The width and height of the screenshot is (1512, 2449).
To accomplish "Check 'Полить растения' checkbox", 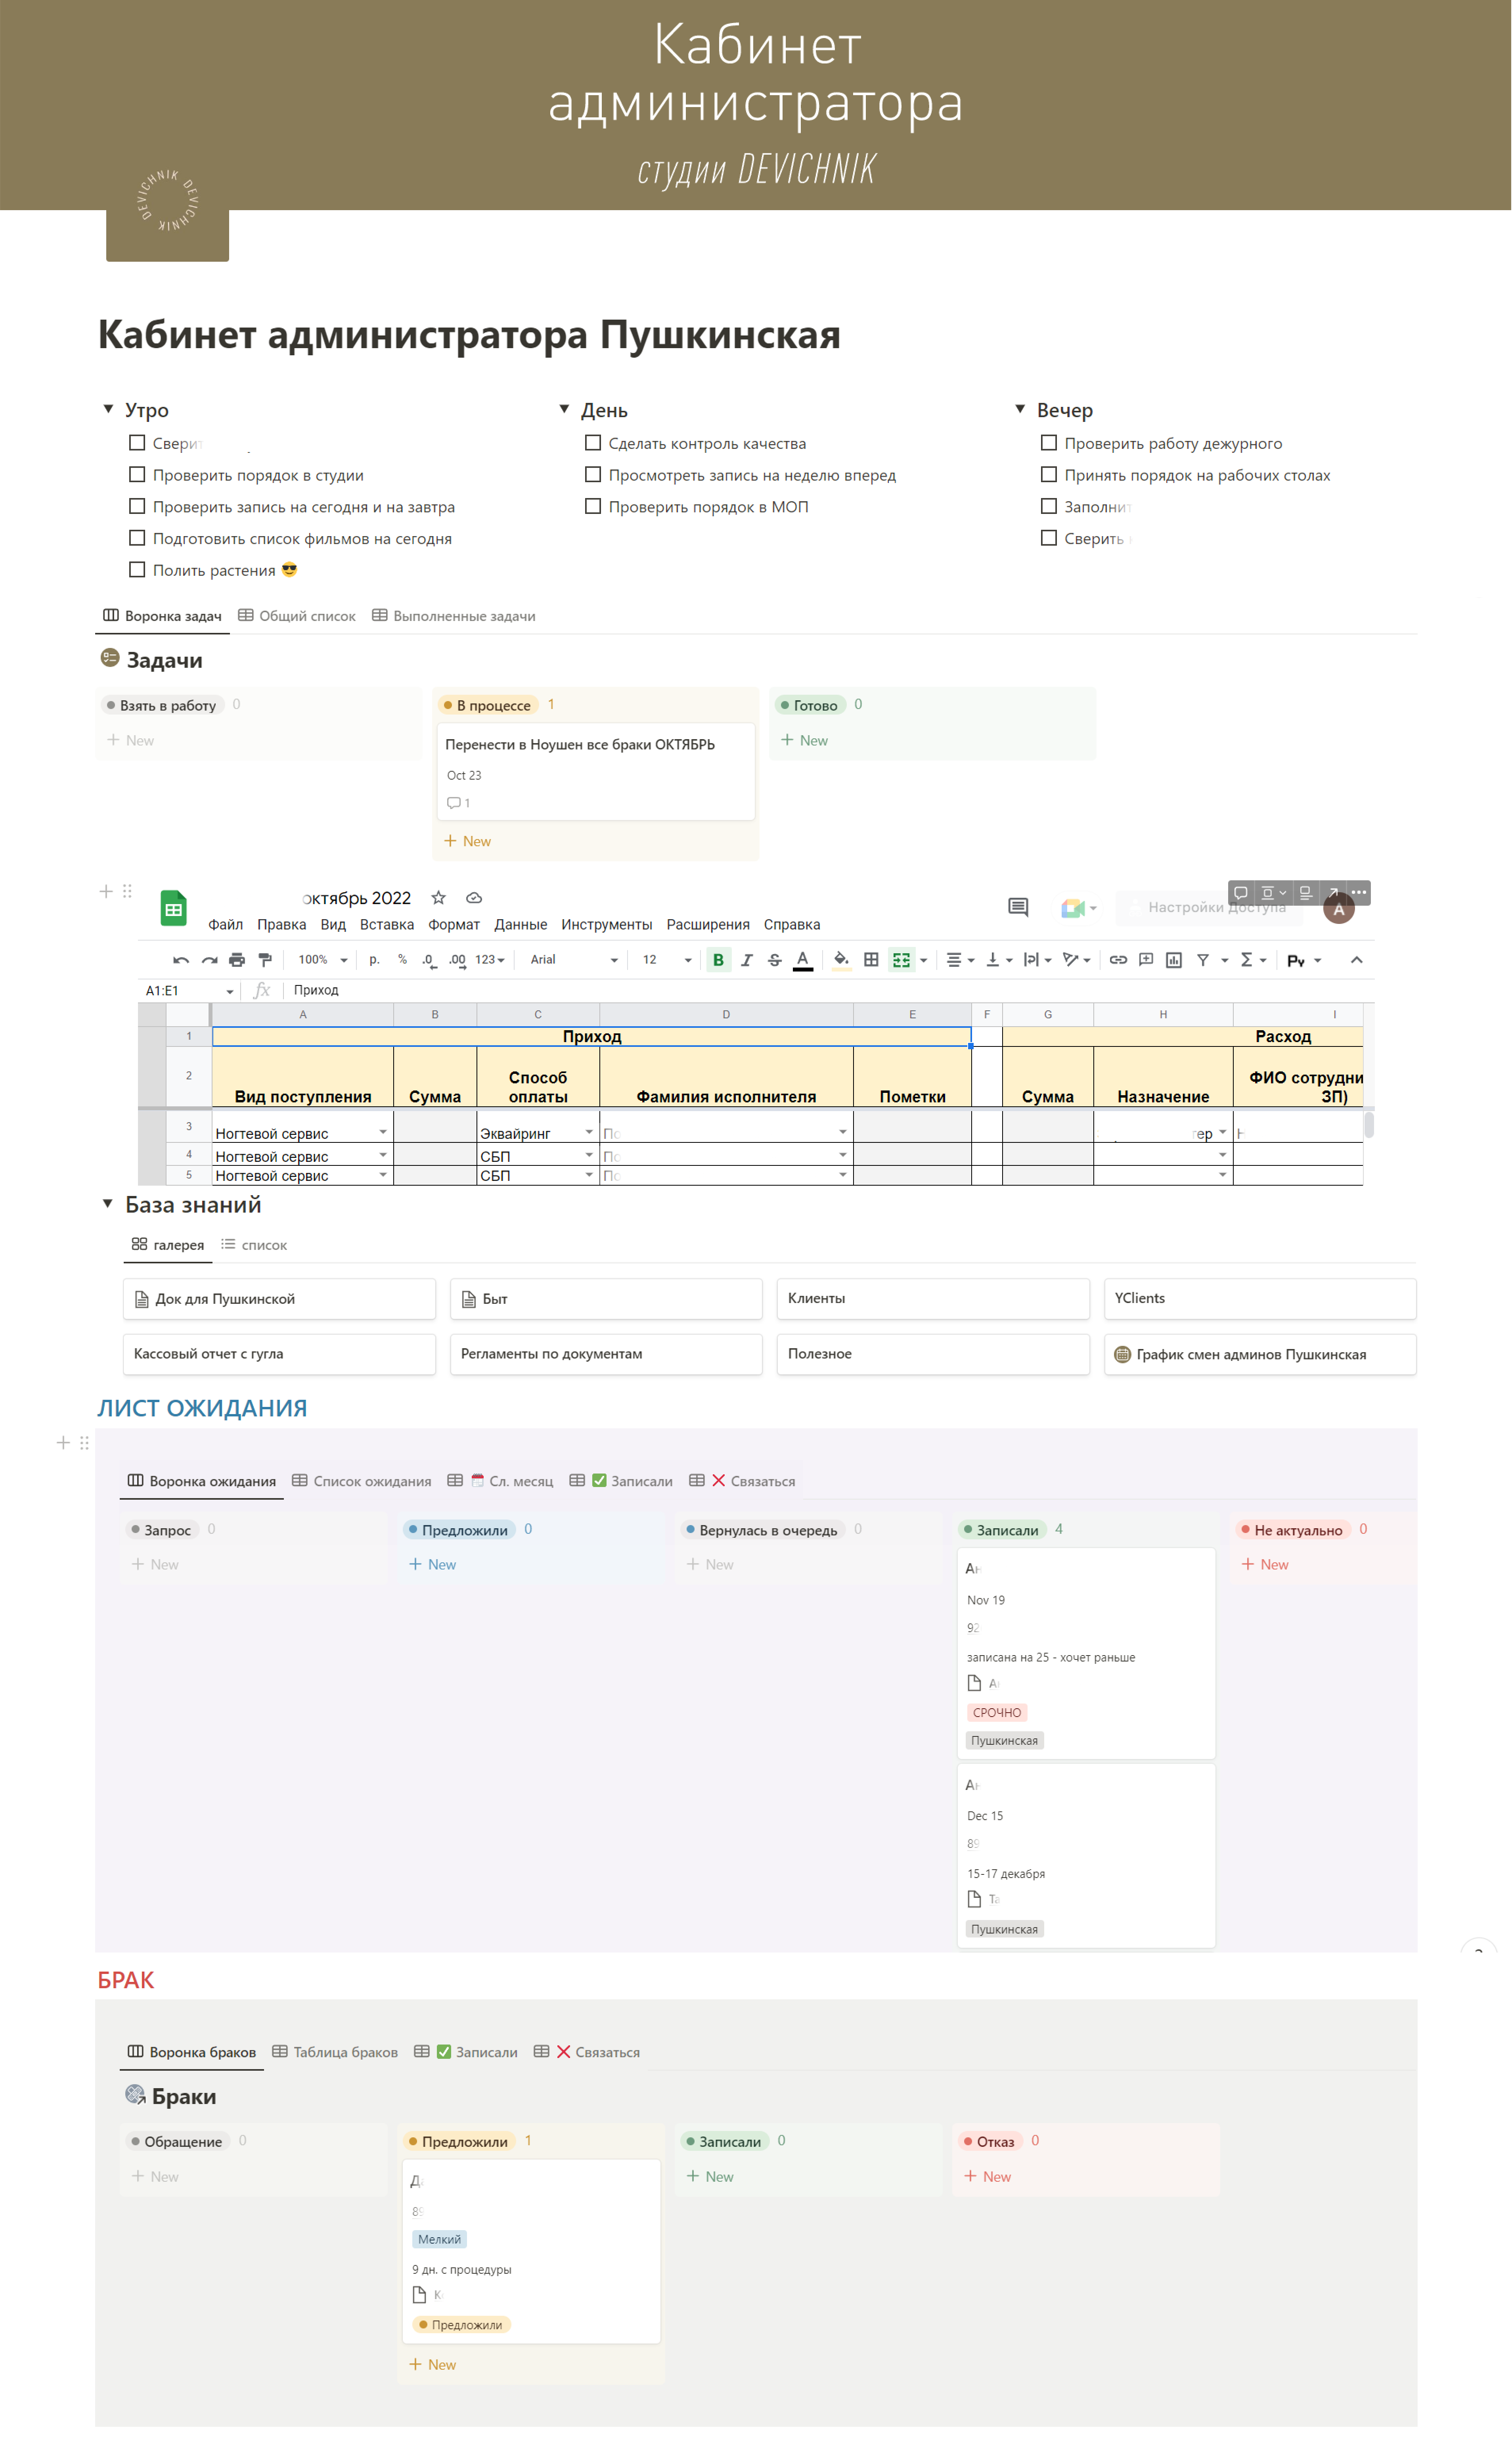I will 137,570.
